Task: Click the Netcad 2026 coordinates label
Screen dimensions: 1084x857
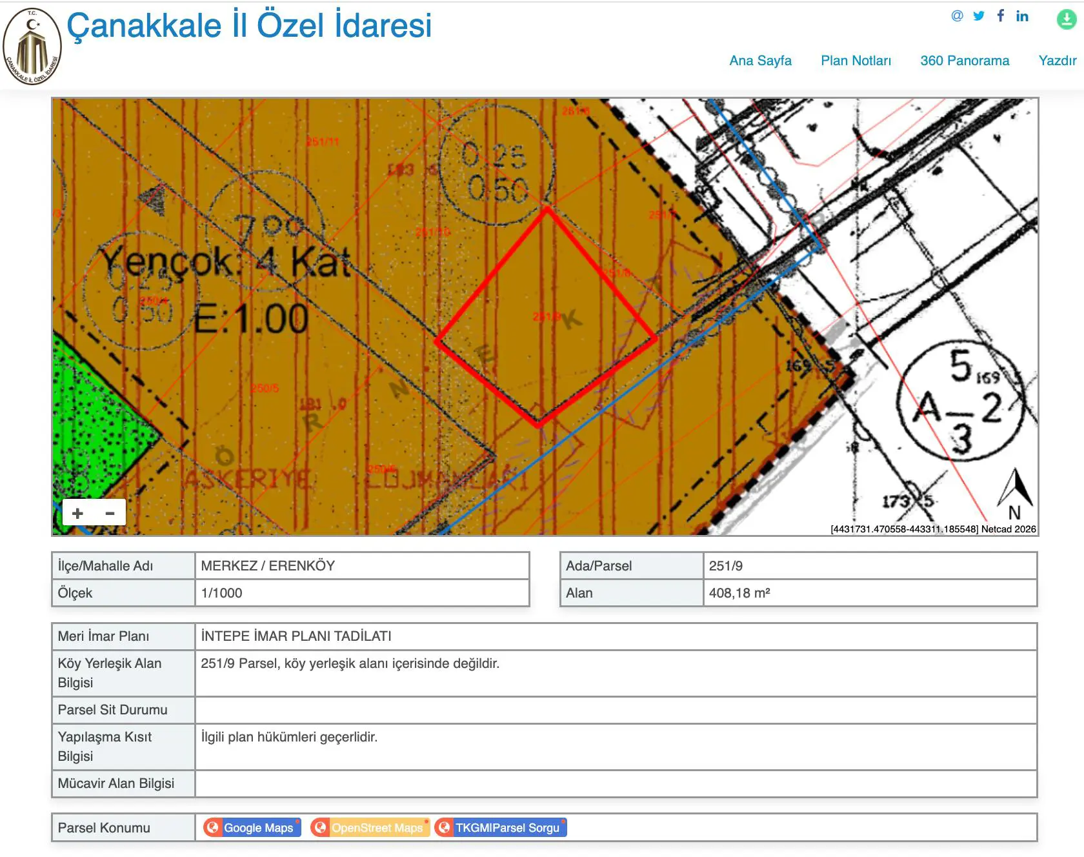Action: click(x=933, y=529)
